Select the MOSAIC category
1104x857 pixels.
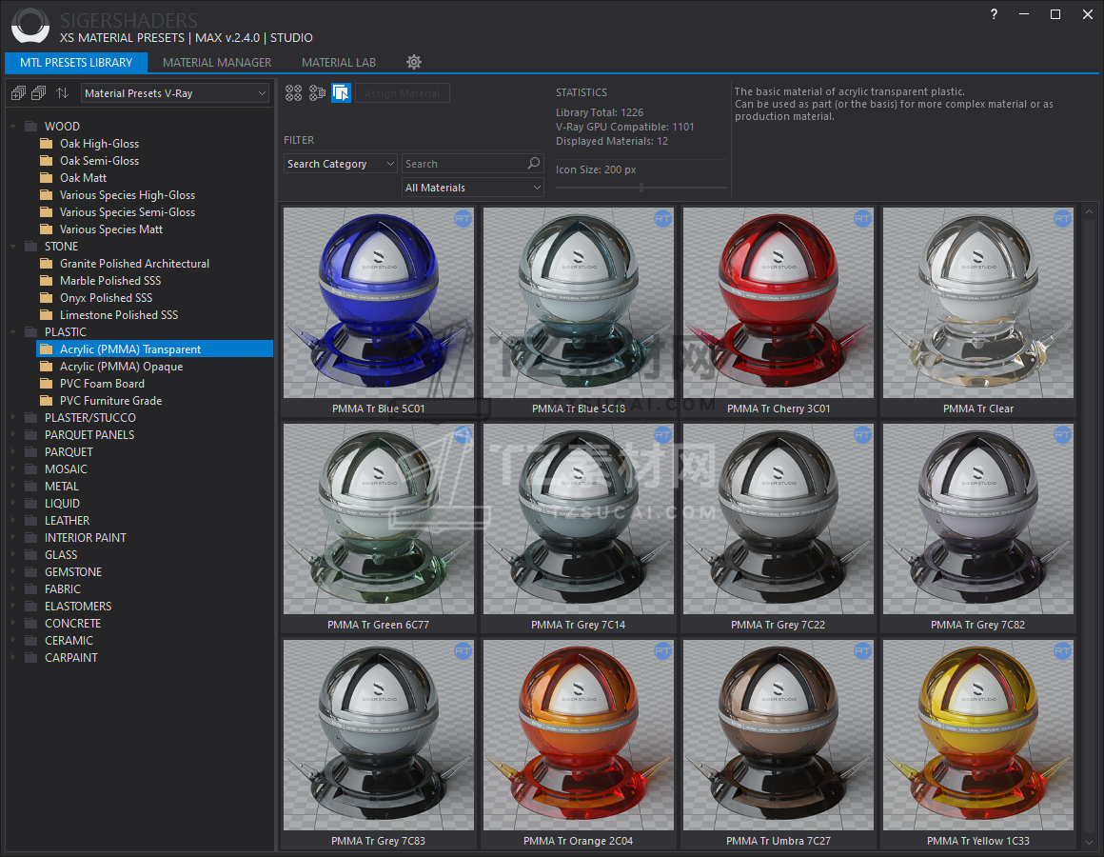click(x=66, y=469)
